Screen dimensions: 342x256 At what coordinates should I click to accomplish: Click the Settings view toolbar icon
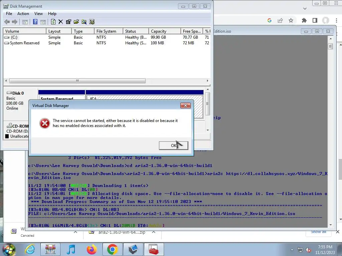(92, 22)
